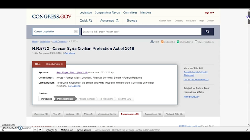The image size is (250, 140).
Task: Open the Help link
Action: click(x=202, y=21)
